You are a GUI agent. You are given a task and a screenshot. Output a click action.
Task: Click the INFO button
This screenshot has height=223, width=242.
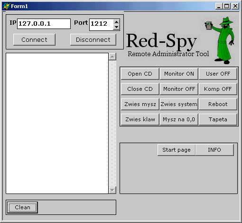pyautogui.click(x=214, y=150)
